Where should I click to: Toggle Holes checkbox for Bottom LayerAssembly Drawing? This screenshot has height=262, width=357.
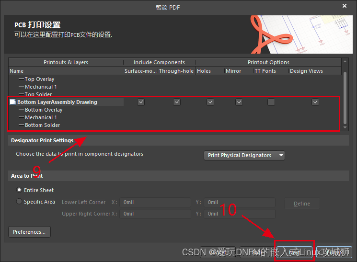pos(210,102)
